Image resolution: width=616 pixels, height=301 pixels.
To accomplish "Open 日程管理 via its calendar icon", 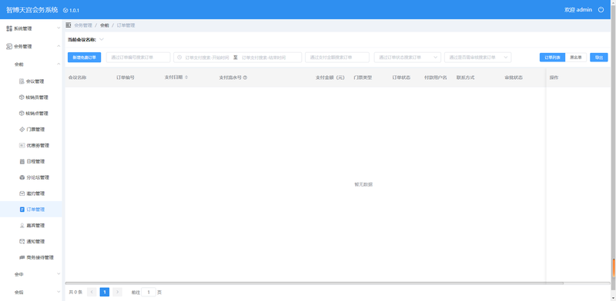I will pyautogui.click(x=22, y=161).
